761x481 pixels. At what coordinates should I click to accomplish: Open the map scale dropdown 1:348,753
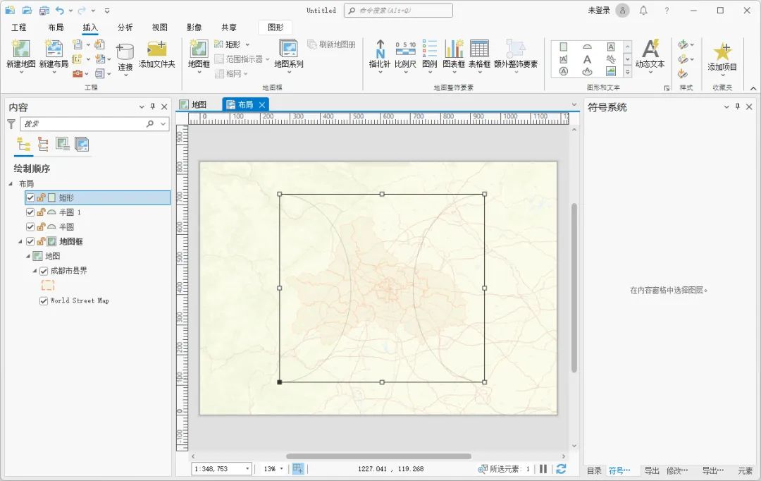pyautogui.click(x=247, y=469)
